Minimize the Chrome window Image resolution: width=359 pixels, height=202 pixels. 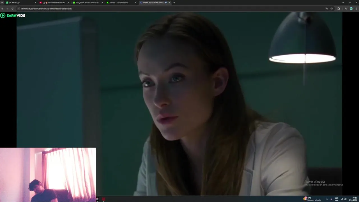coord(343,3)
